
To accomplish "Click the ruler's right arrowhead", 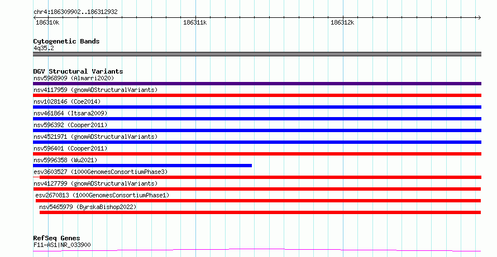I will (x=479, y=18).
